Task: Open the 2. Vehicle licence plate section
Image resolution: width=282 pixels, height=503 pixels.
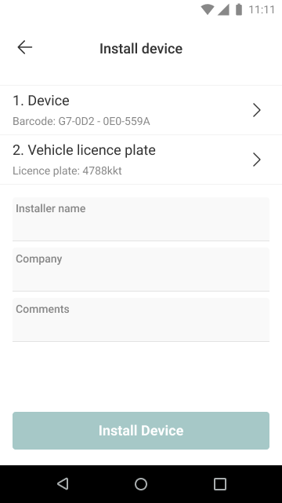Action: pyautogui.click(x=141, y=160)
